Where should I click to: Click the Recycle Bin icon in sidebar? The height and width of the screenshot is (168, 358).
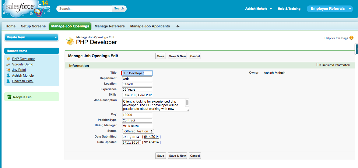[x=9, y=97]
